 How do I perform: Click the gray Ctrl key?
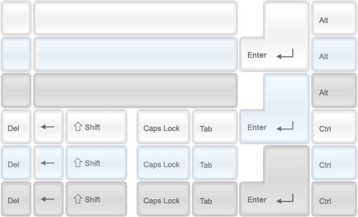coord(334,199)
